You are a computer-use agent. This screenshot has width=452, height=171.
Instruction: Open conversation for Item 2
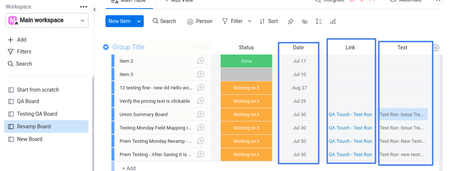[201, 61]
